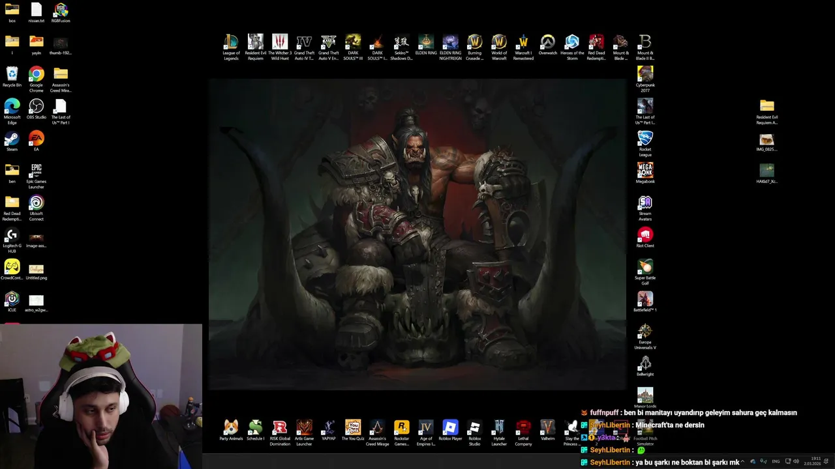Select the Overwatch desktop icon
Viewport: 835px width, 469px height.
click(548, 45)
